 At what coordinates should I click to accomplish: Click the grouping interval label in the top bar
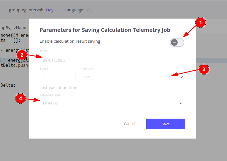(x=26, y=10)
